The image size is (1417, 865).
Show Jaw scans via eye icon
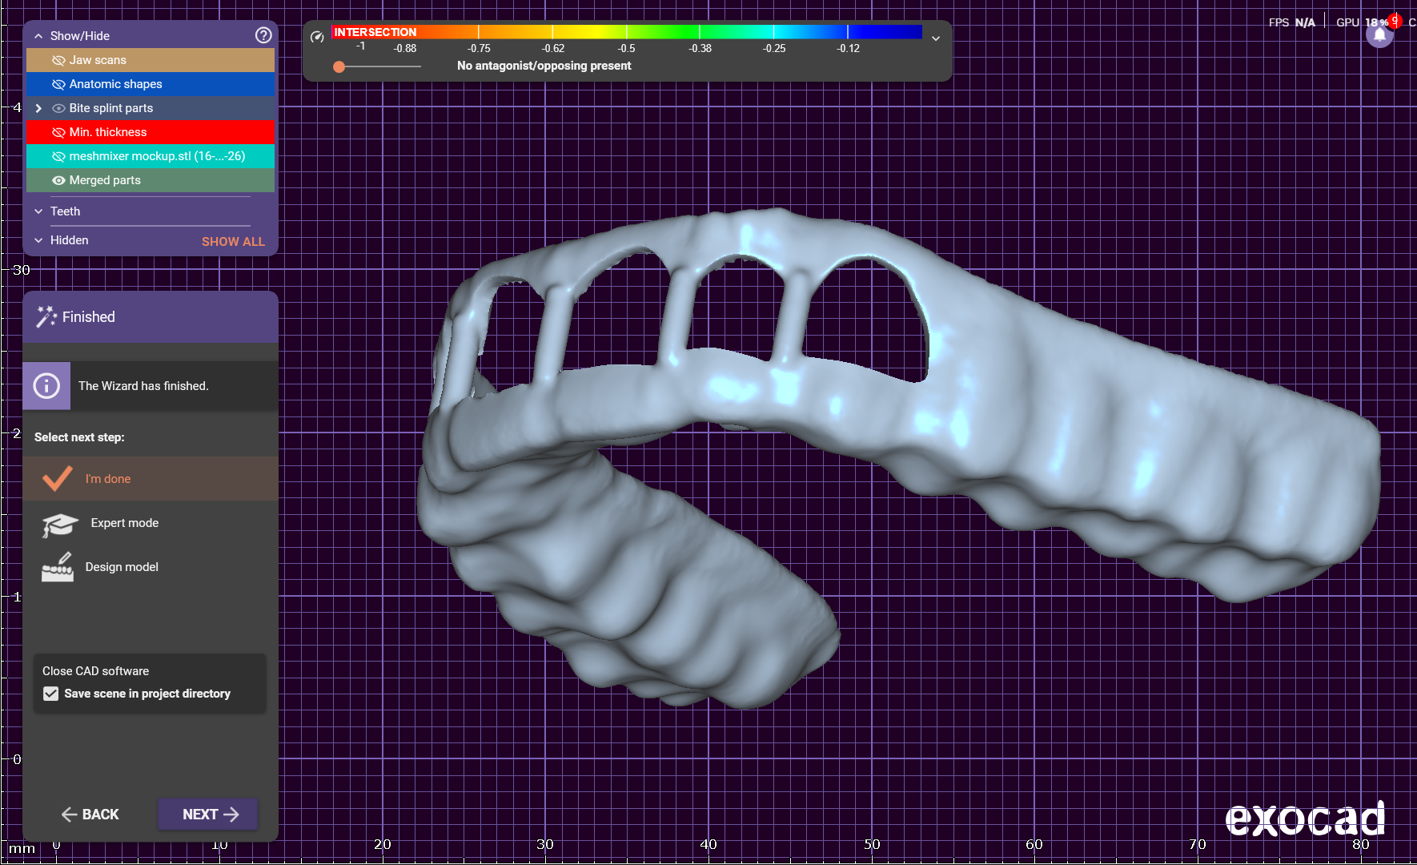(x=58, y=60)
